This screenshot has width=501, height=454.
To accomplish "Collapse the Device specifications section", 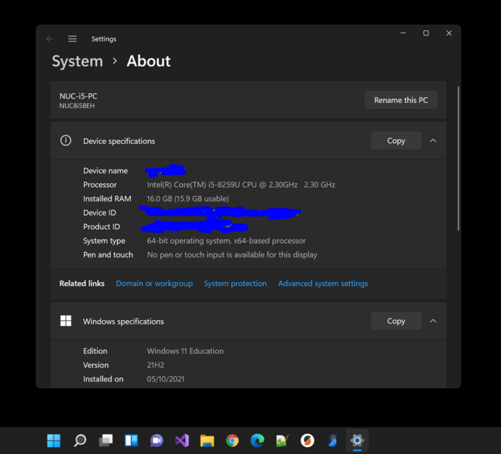I will pyautogui.click(x=433, y=141).
